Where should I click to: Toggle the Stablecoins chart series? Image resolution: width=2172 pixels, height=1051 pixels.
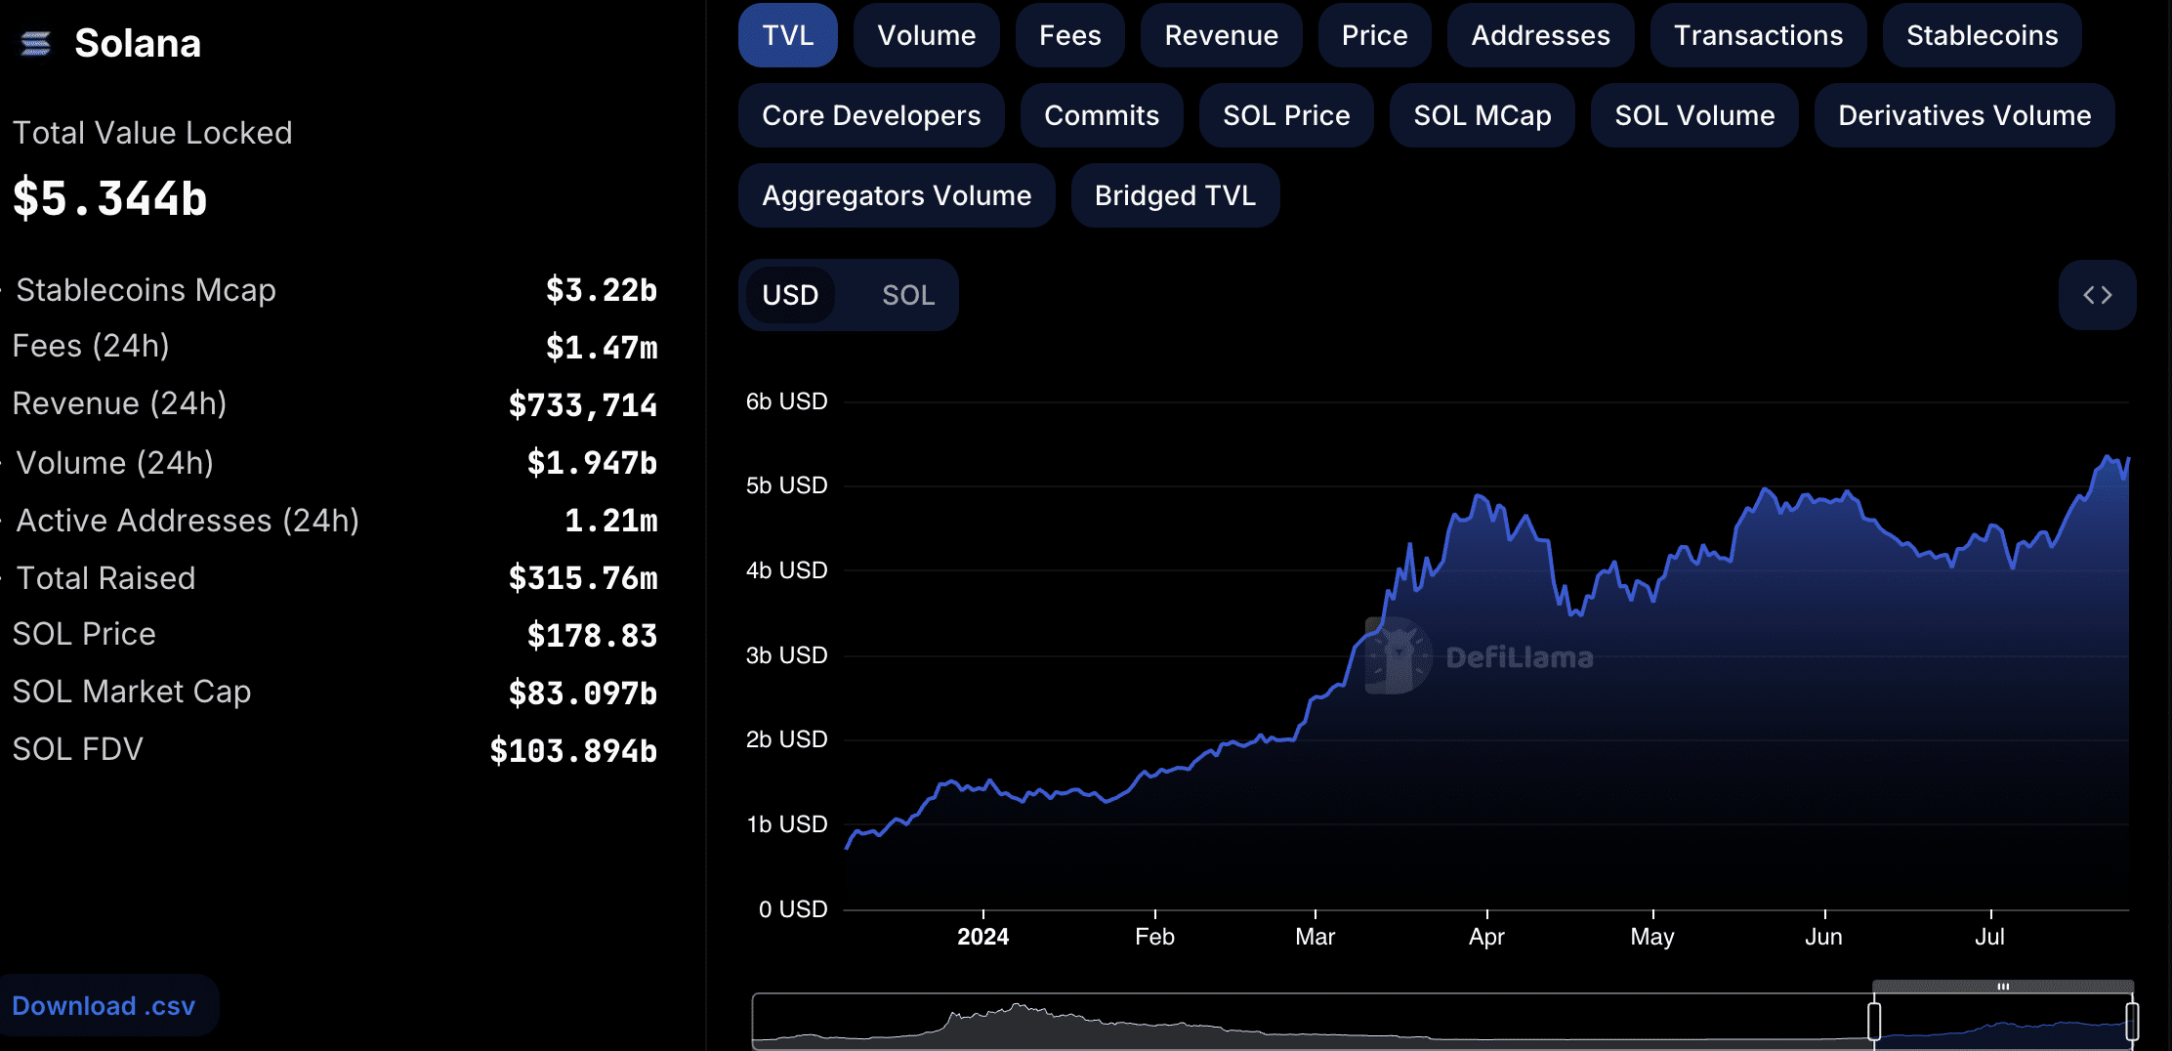tap(1982, 35)
